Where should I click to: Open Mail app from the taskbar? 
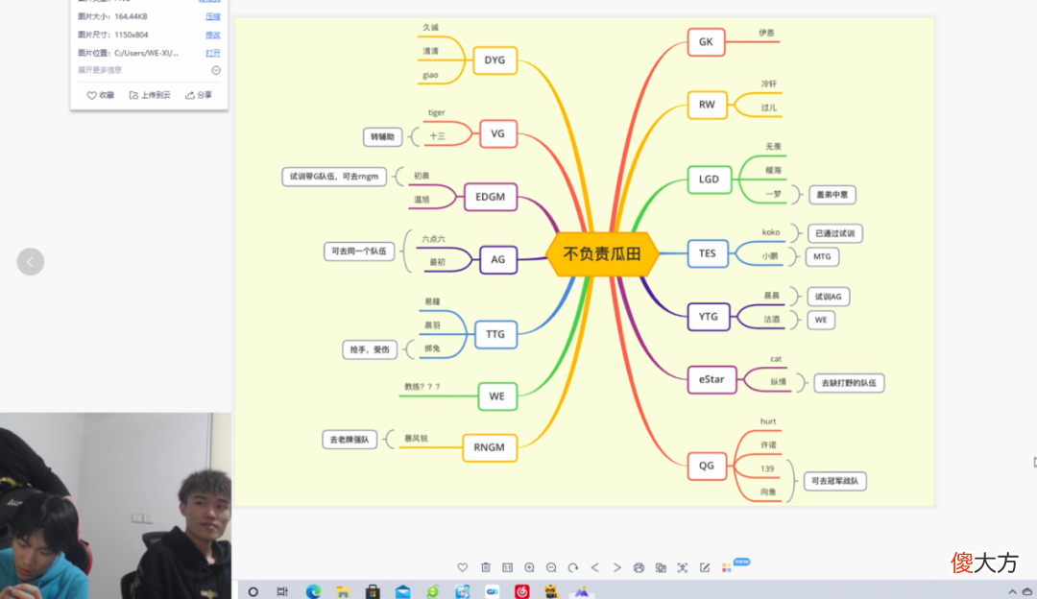coord(402,591)
